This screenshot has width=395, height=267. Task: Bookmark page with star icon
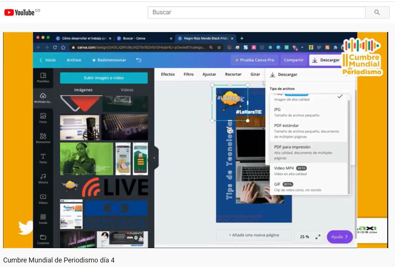pyautogui.click(x=219, y=47)
